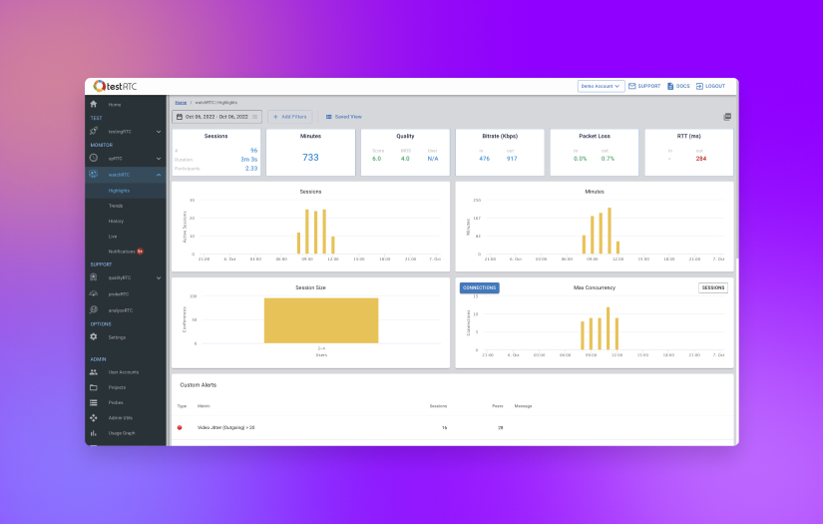Click the Docs document icon
The width and height of the screenshot is (823, 524).
coord(670,86)
